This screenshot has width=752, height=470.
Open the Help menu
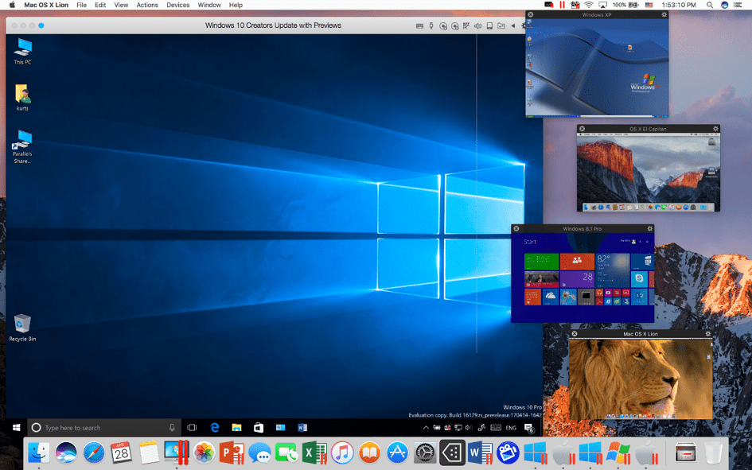coord(236,5)
